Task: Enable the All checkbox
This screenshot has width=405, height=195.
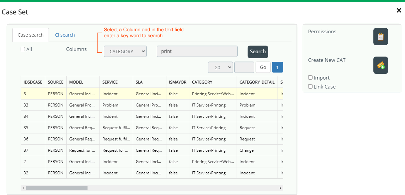Action: [23, 49]
